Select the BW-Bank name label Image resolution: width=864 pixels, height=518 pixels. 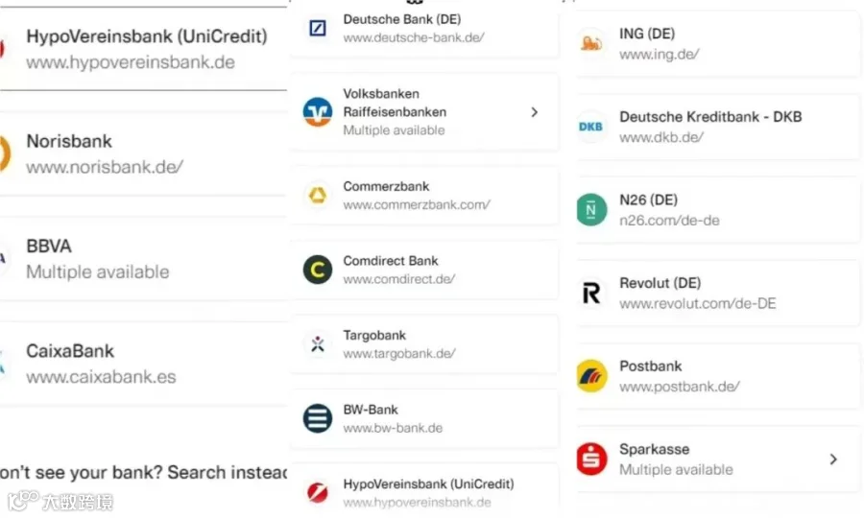click(371, 410)
